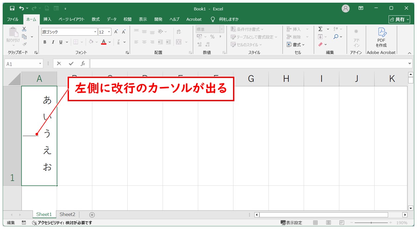Toggle underline formatting
The image size is (417, 229).
(61, 42)
